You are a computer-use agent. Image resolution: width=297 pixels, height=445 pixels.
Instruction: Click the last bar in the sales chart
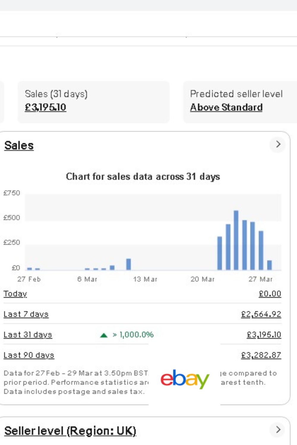tap(269, 265)
